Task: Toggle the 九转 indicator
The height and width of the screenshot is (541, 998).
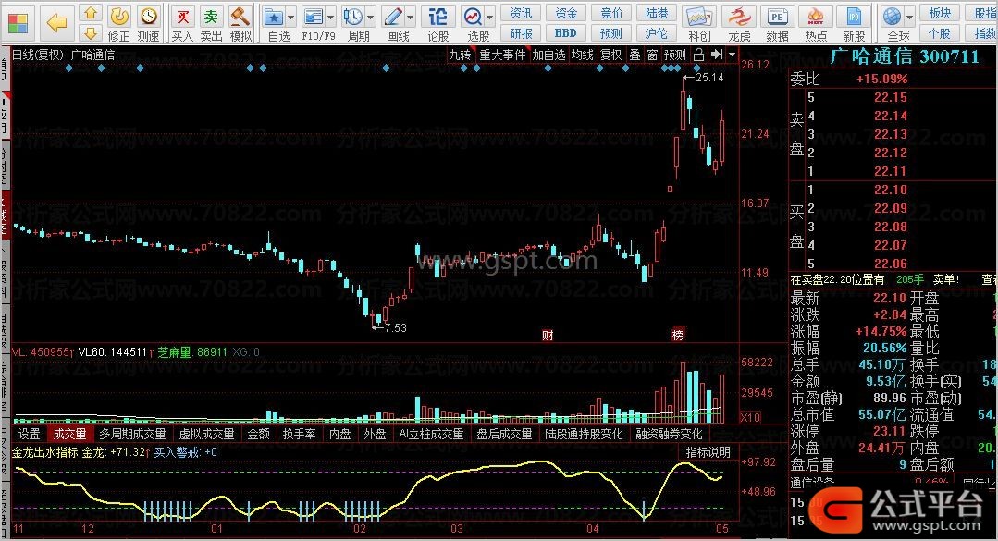Action: (461, 55)
